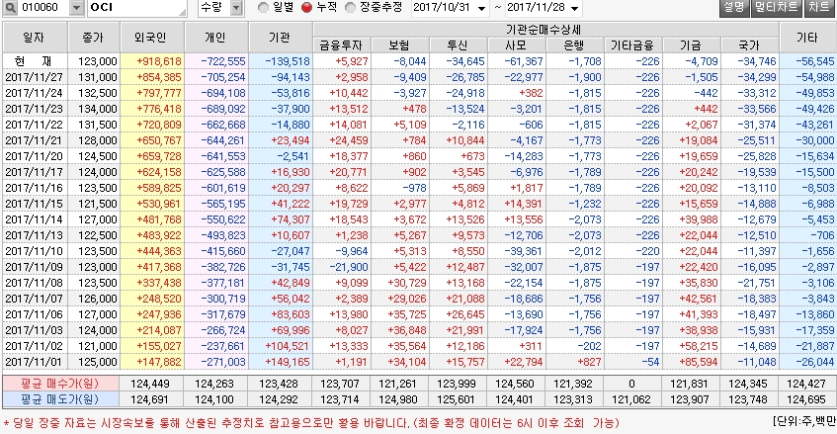This screenshot has height=434, width=837.
Task: Click the 평균 매수가(원) row label
Action: (59, 384)
